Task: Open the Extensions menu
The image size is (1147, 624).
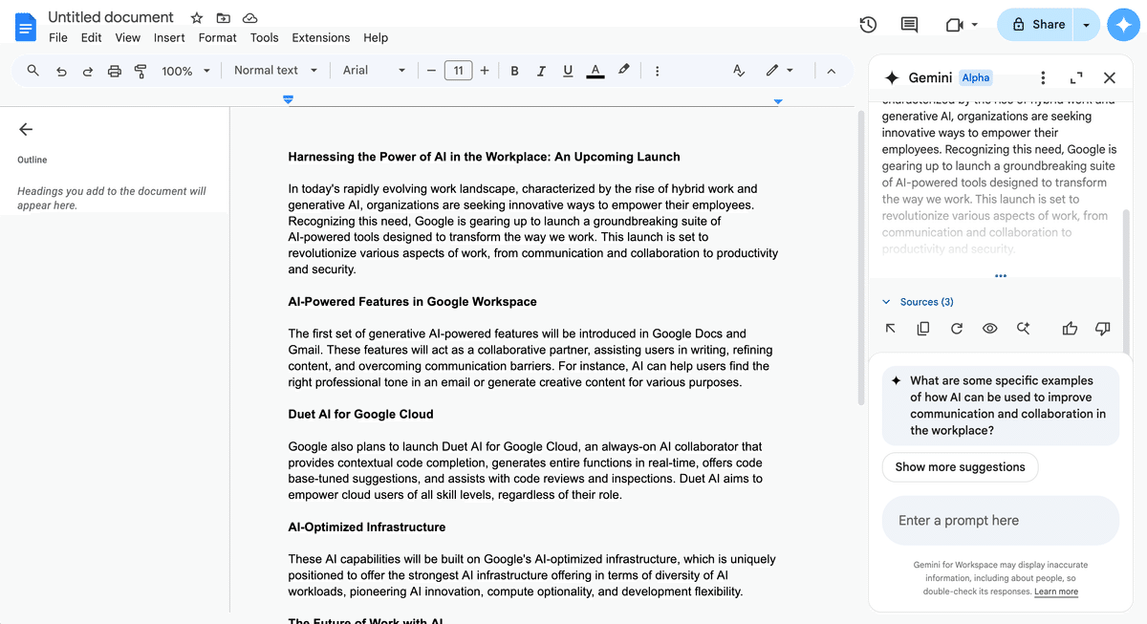Action: [321, 38]
